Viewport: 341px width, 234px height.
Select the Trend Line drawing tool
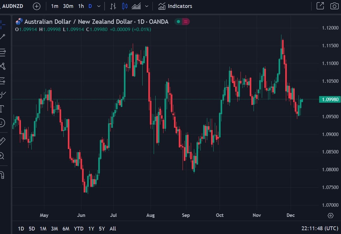3,37
